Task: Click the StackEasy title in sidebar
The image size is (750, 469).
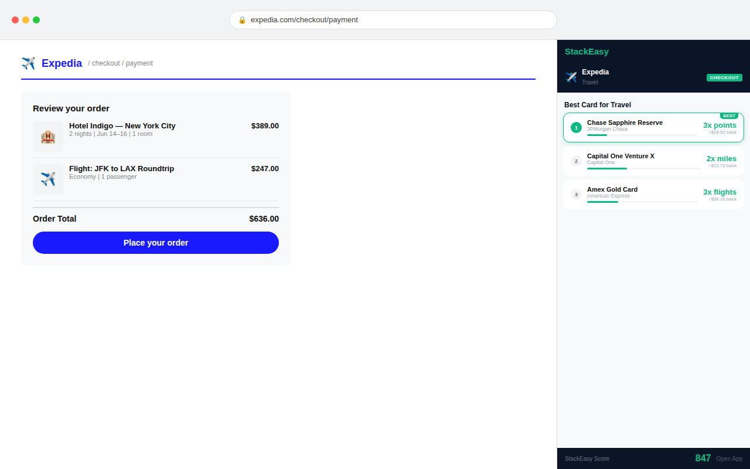Action: tap(587, 52)
